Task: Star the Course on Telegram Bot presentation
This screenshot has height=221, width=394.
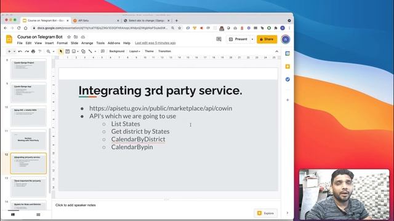Action: [x=69, y=37]
